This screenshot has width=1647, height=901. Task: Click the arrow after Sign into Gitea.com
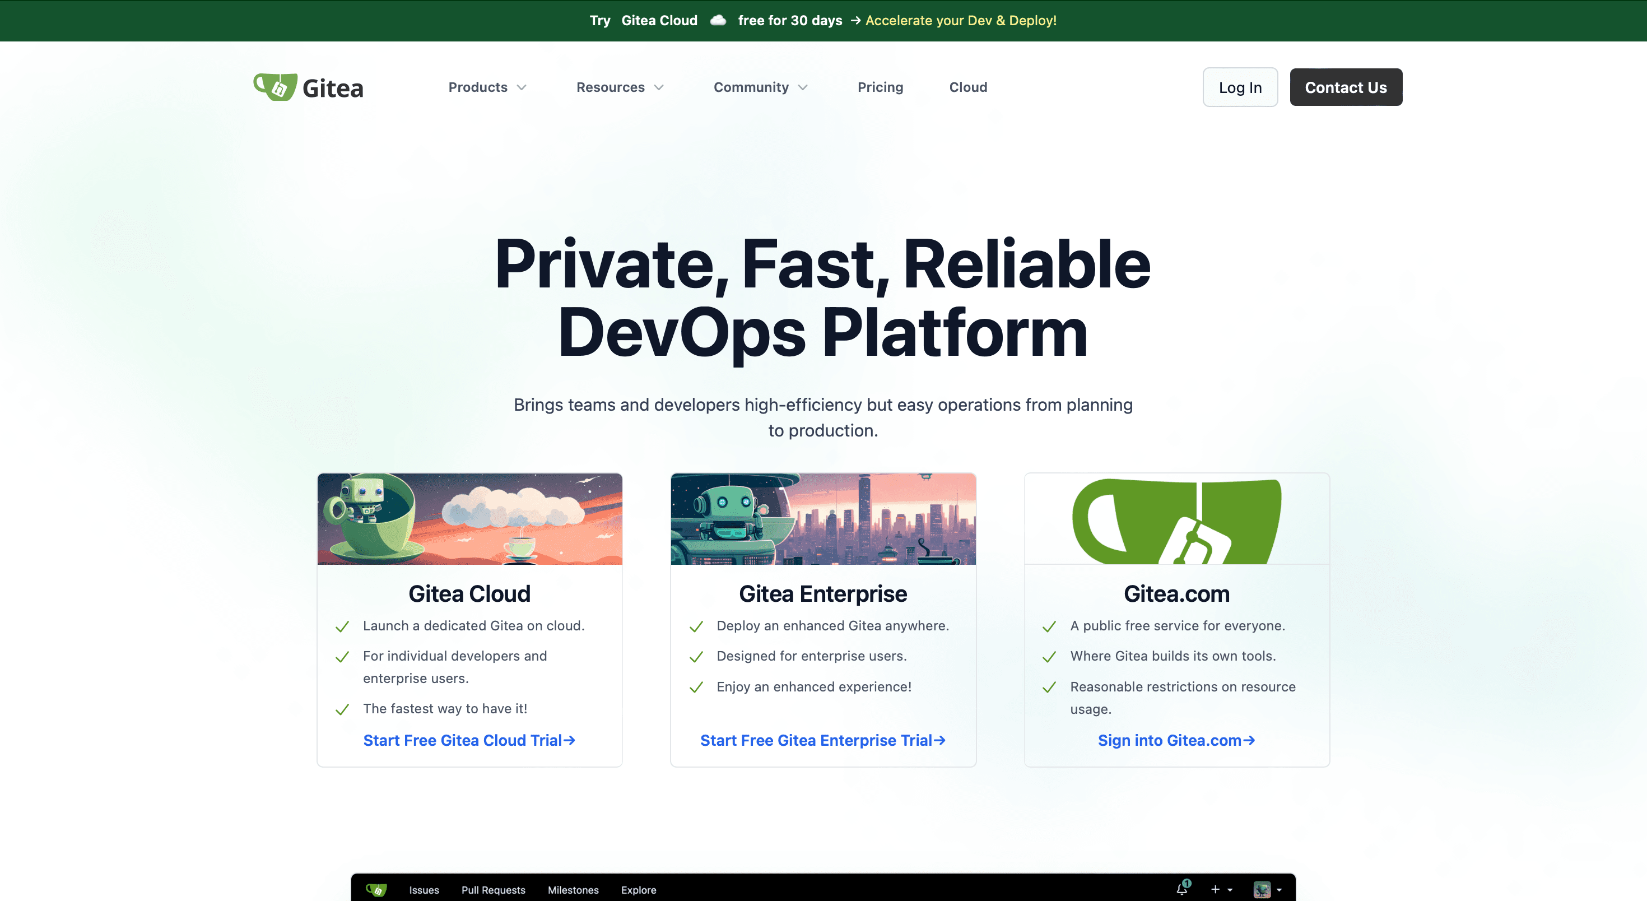point(1249,740)
